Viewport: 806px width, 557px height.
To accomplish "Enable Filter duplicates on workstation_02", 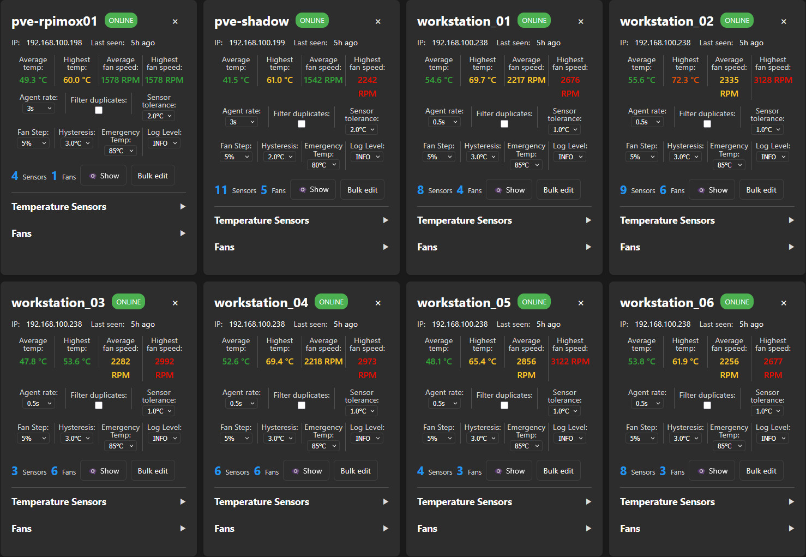I will pos(707,124).
